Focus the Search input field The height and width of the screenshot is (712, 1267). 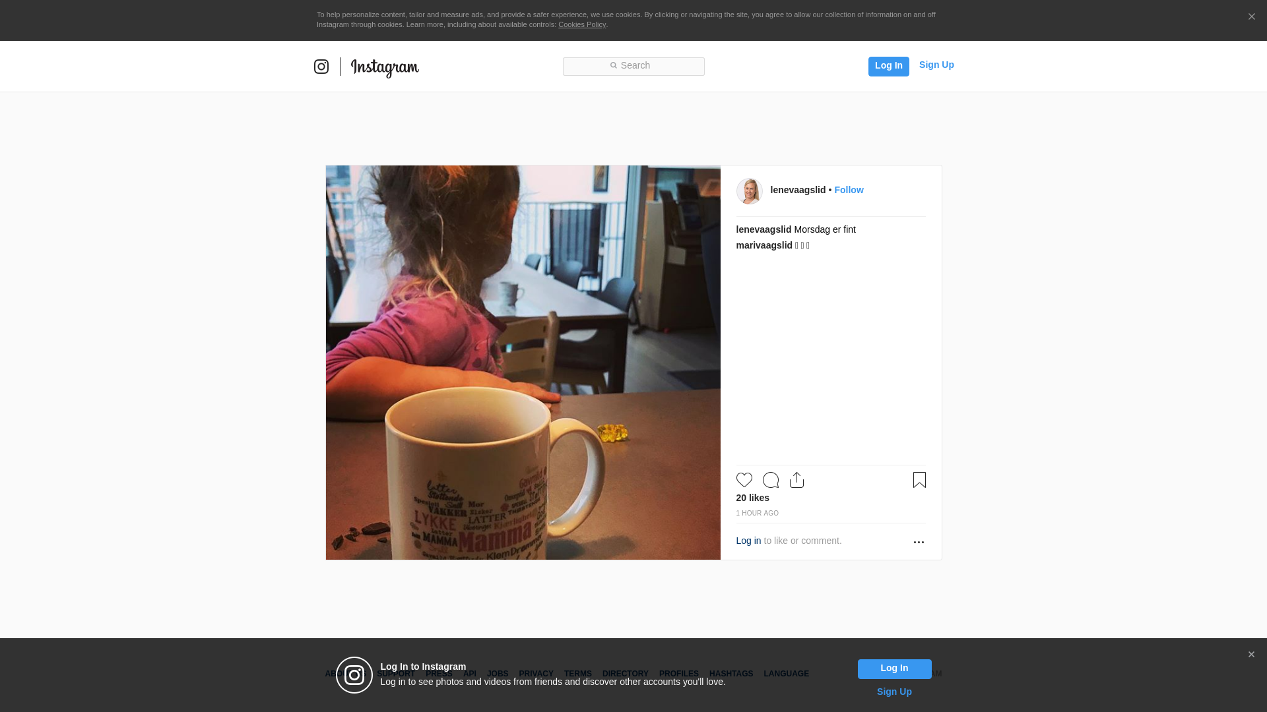pyautogui.click(x=633, y=66)
